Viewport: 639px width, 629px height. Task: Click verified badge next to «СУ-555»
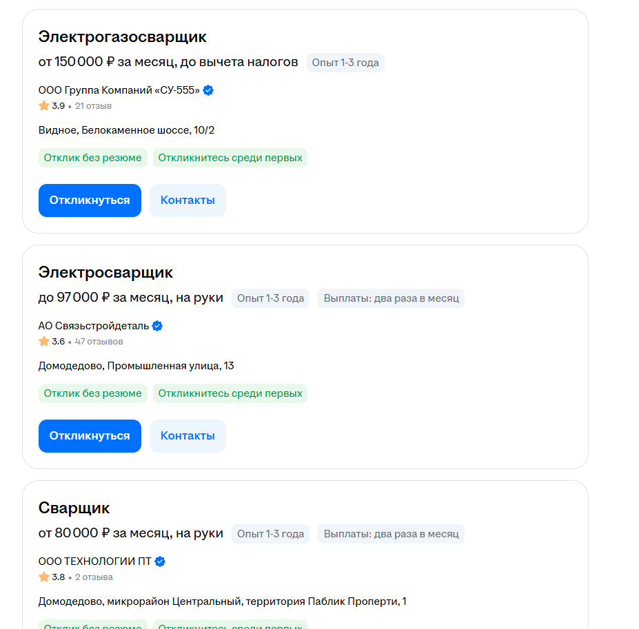pos(208,90)
